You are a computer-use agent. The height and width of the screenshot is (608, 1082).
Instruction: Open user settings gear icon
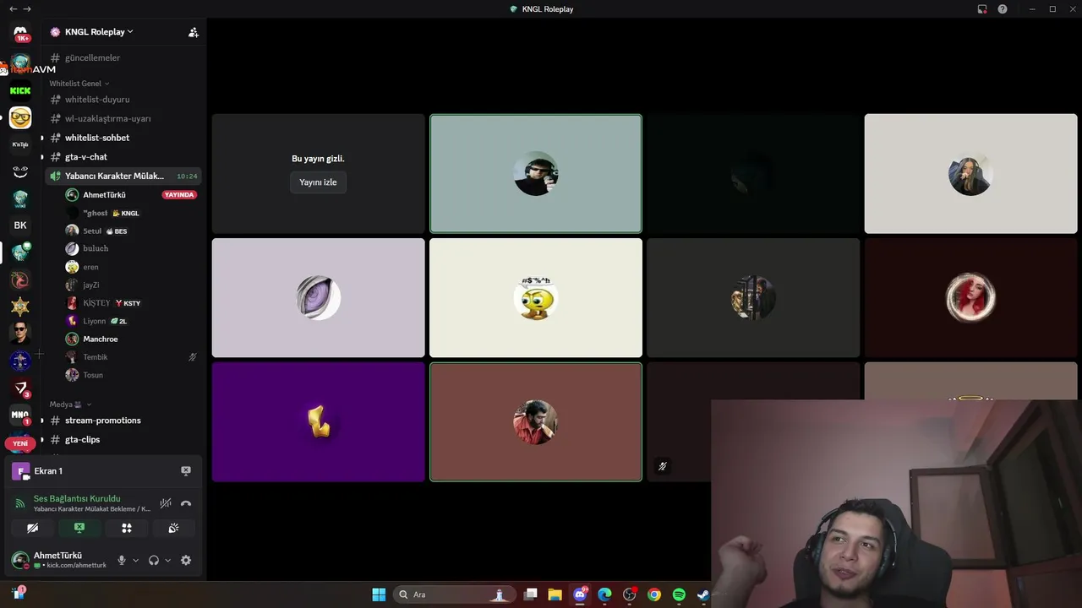[186, 560]
